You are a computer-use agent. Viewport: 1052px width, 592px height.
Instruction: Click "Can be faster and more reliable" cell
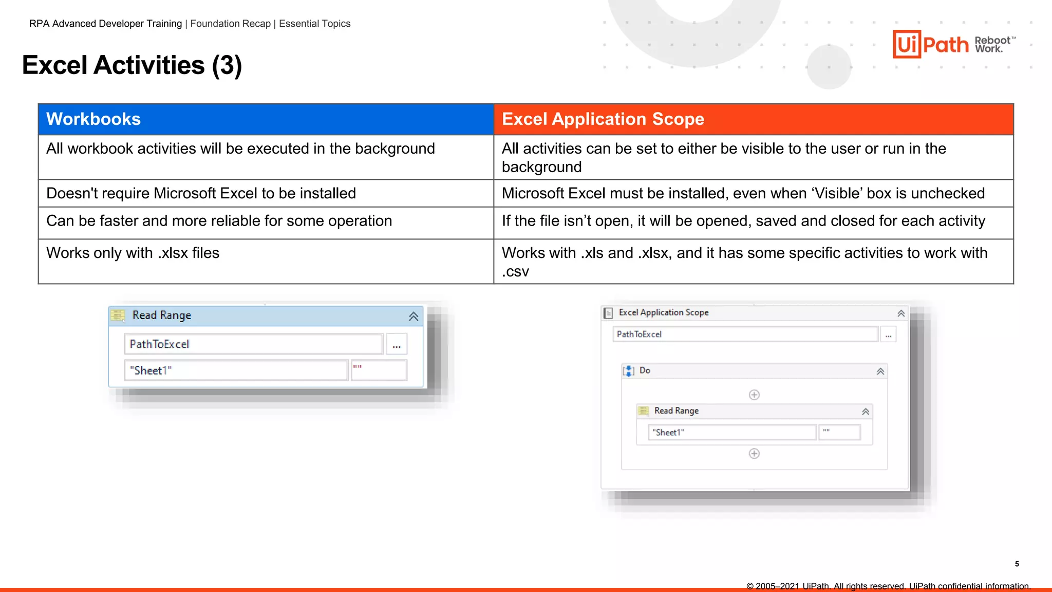266,223
